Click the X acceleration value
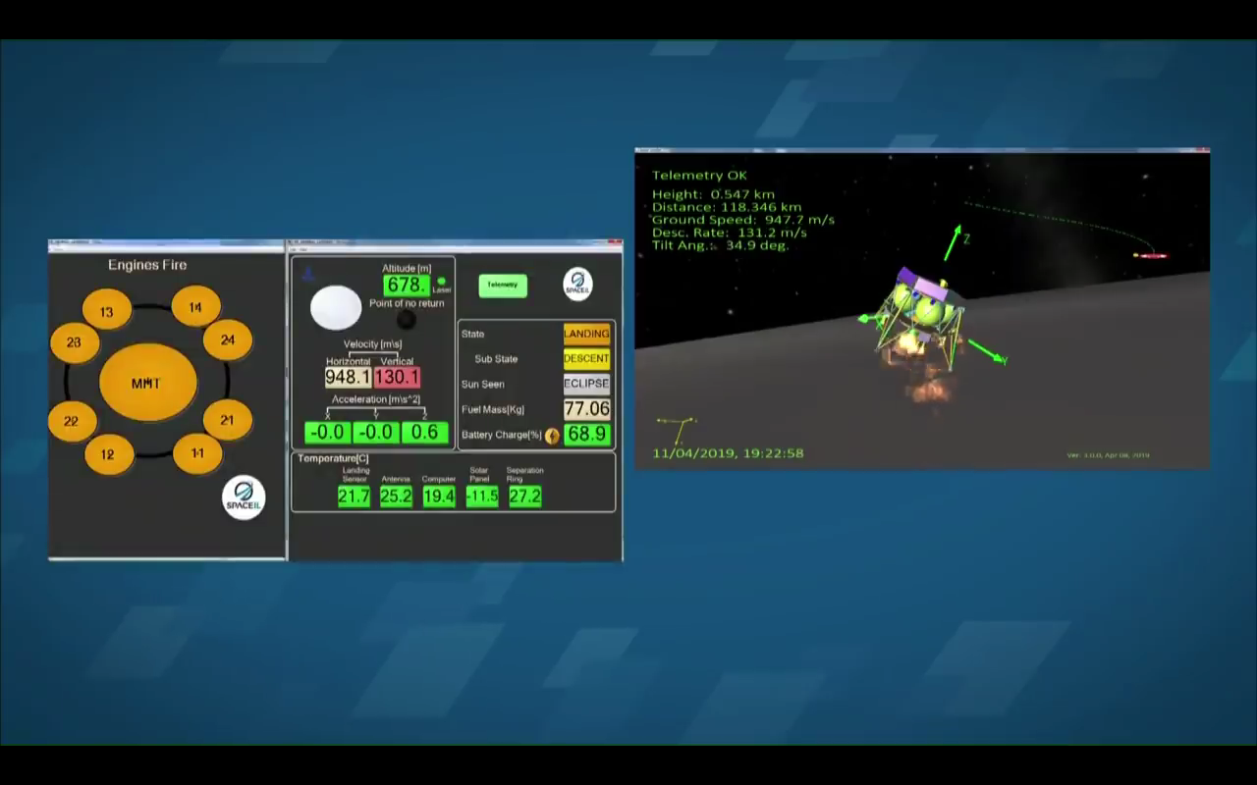1257x785 pixels. click(x=327, y=433)
